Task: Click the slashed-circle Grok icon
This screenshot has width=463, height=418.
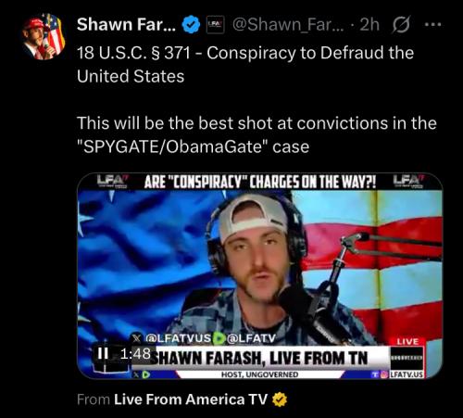Action: (x=401, y=24)
